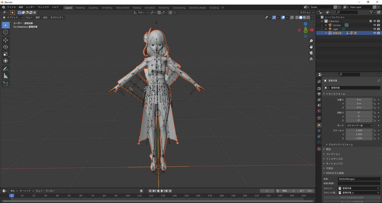Open Render properties tab
The height and width of the screenshot is (203, 382).
(319, 88)
